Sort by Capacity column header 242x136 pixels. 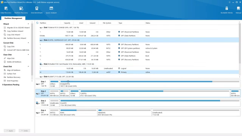(67, 23)
